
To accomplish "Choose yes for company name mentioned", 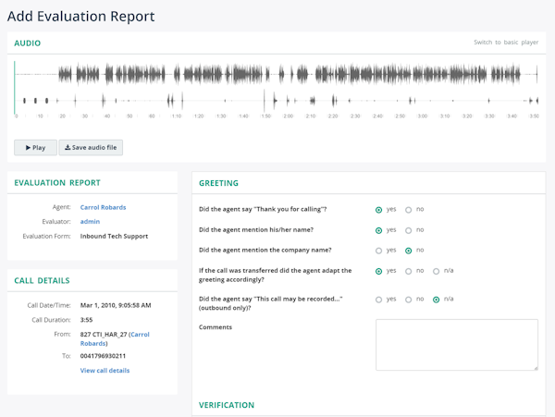I will pyautogui.click(x=378, y=251).
